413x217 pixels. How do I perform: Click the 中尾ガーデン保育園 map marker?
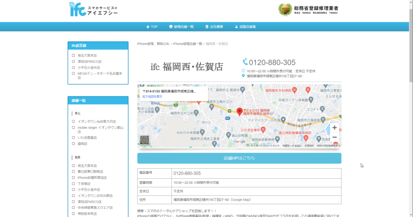point(311,100)
